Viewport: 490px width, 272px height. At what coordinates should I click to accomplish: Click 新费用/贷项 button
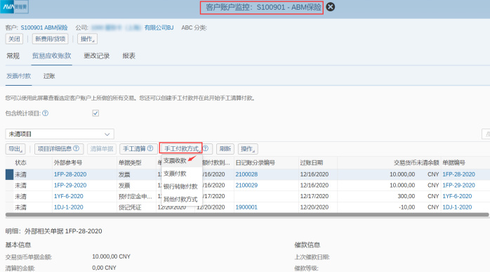(51, 39)
